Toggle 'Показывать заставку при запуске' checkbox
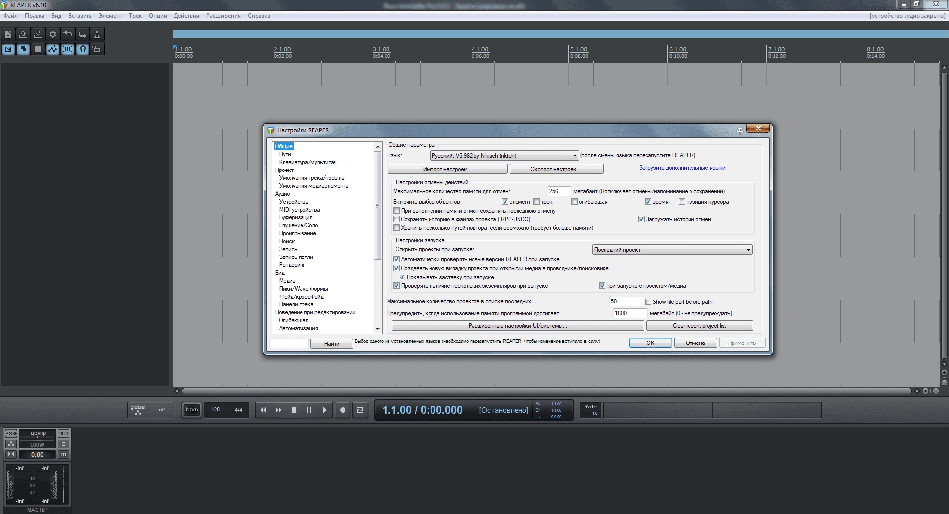 pos(402,277)
